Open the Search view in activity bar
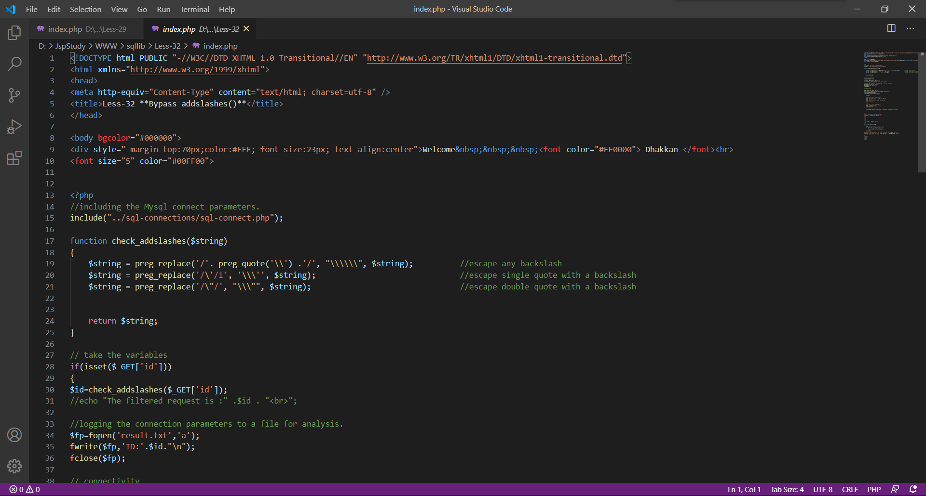 14,64
